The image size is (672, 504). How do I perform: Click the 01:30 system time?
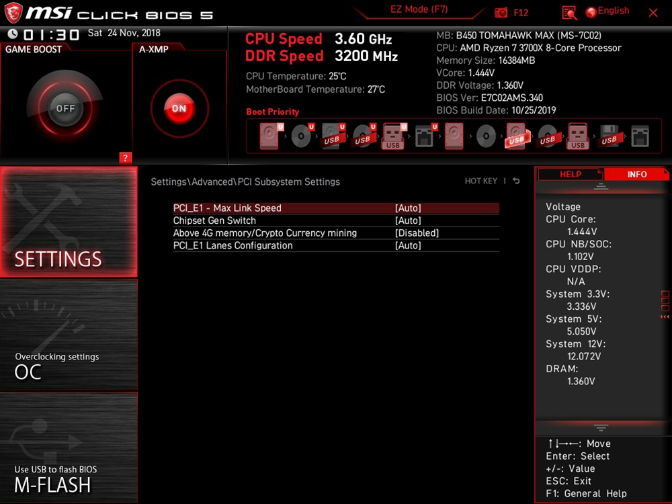52,34
